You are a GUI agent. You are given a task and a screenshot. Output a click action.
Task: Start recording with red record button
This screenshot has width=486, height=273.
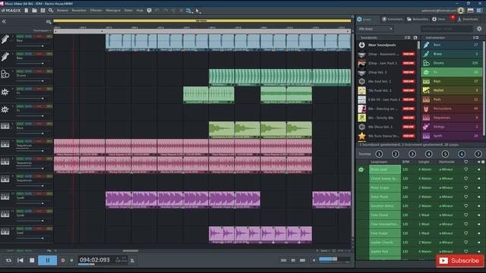click(x=63, y=261)
